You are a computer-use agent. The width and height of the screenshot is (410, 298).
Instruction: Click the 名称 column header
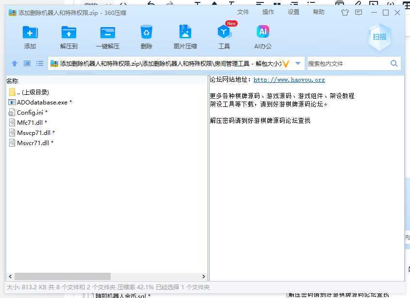(x=13, y=81)
